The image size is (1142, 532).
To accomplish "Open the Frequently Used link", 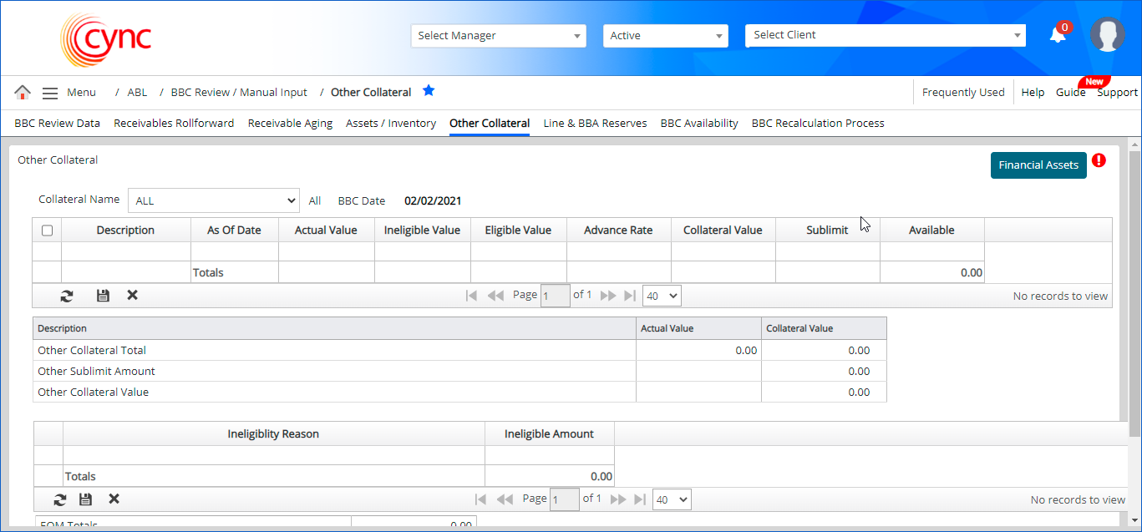I will click(962, 93).
